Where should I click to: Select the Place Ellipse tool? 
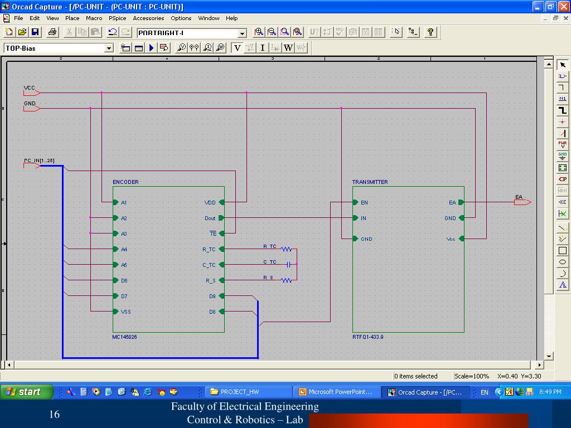point(563,262)
